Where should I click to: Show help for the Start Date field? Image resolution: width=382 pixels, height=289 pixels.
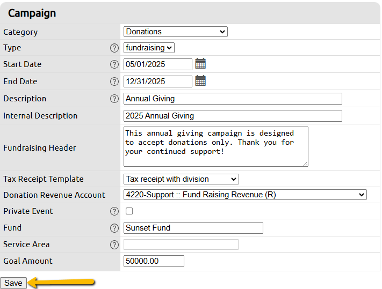(114, 64)
